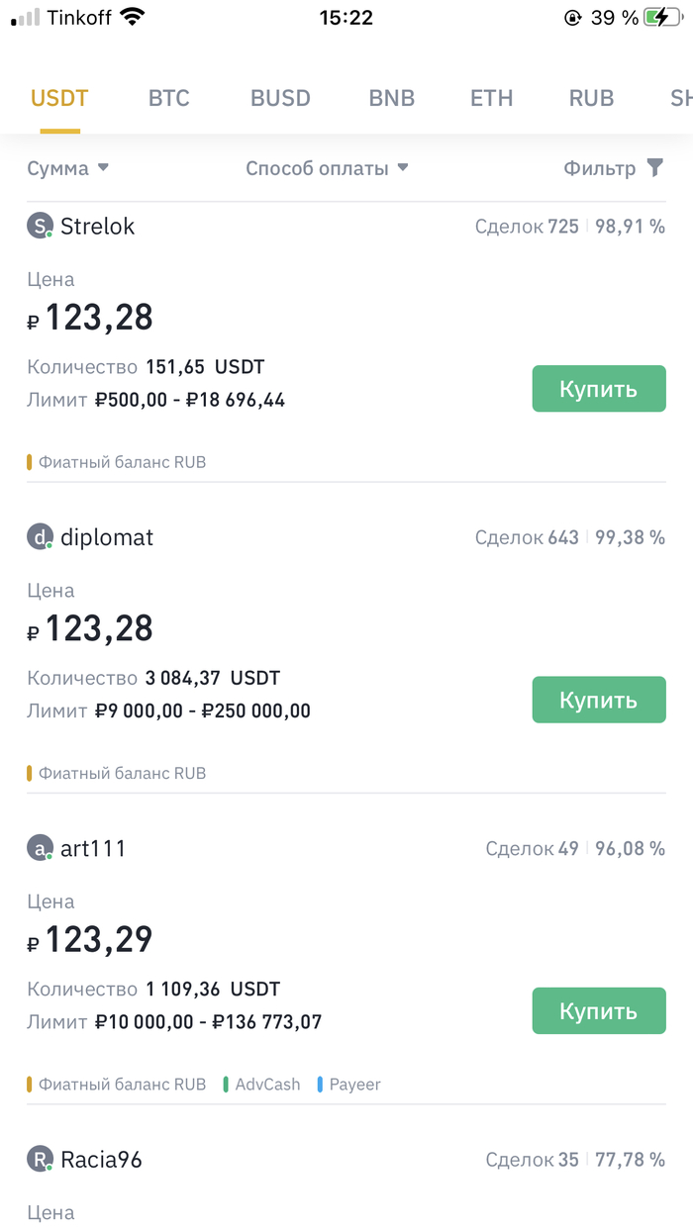Switch to the BTC tab
The height and width of the screenshot is (1231, 693).
(x=169, y=98)
